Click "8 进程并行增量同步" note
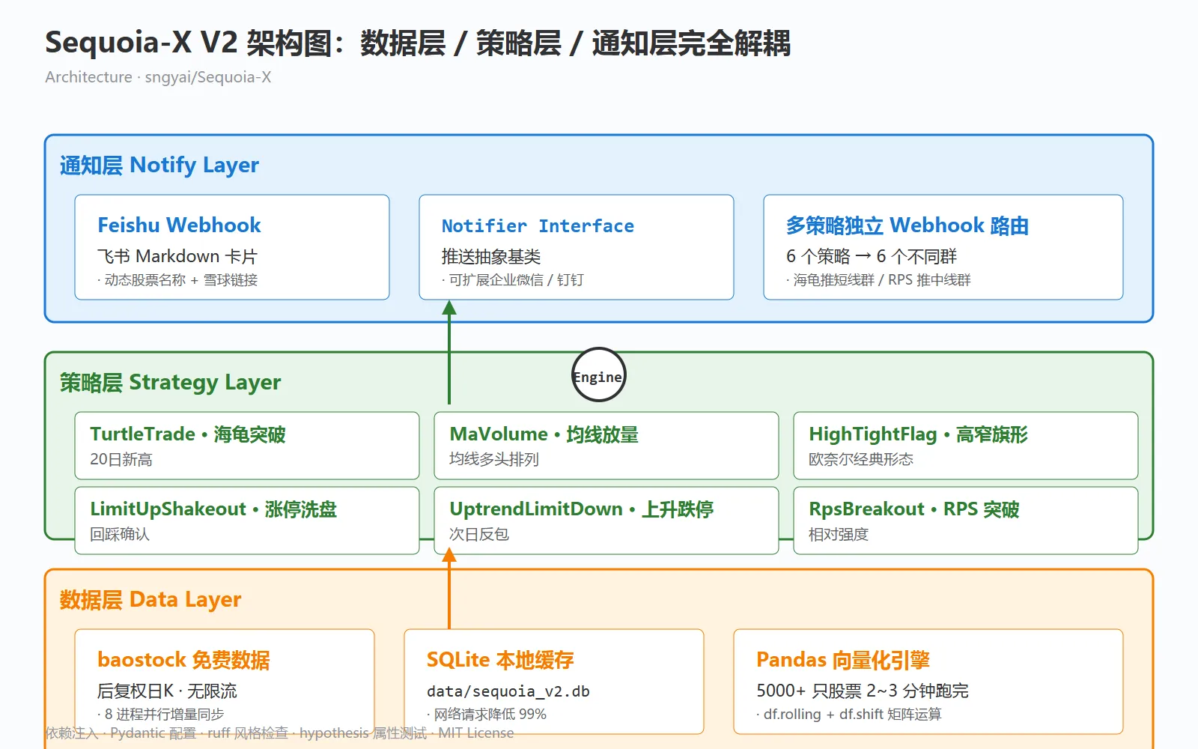The image size is (1198, 749). [161, 715]
